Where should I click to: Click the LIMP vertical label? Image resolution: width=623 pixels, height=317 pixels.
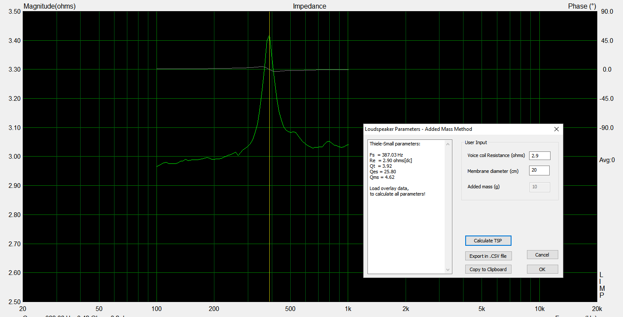[602, 285]
